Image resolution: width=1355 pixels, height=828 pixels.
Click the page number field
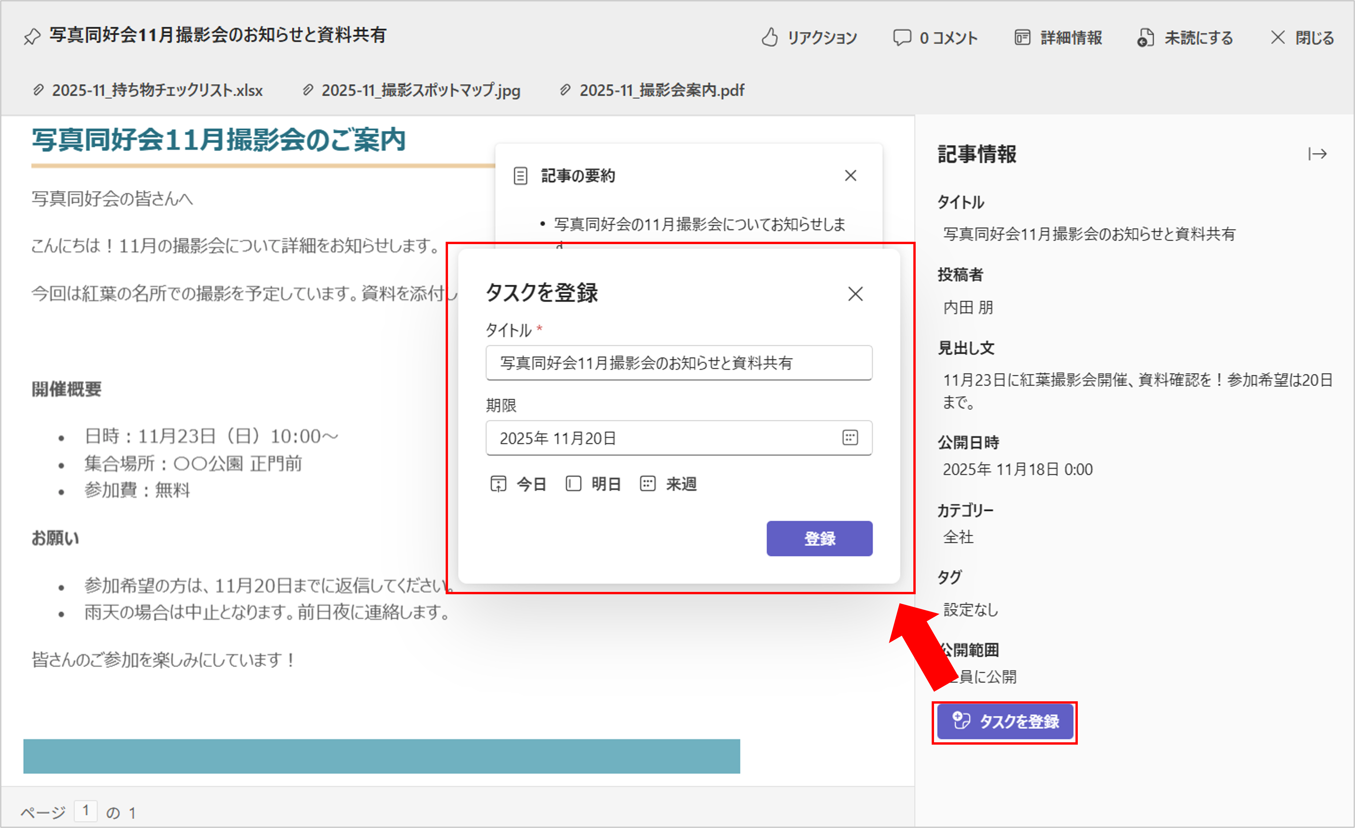coord(86,810)
